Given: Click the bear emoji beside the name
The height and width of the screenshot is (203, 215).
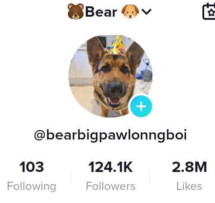Looking at the screenshot, I should click(76, 11).
